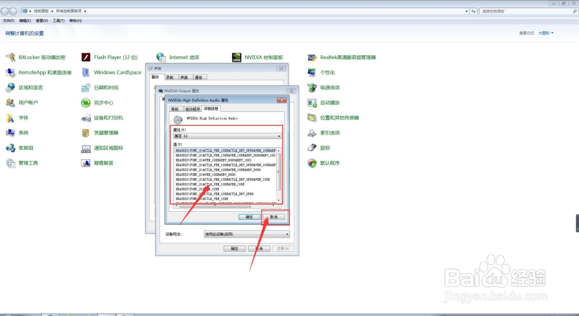Click 确定 in NVIDIA Output 属性 window
This screenshot has height=316, width=579.
click(x=234, y=249)
